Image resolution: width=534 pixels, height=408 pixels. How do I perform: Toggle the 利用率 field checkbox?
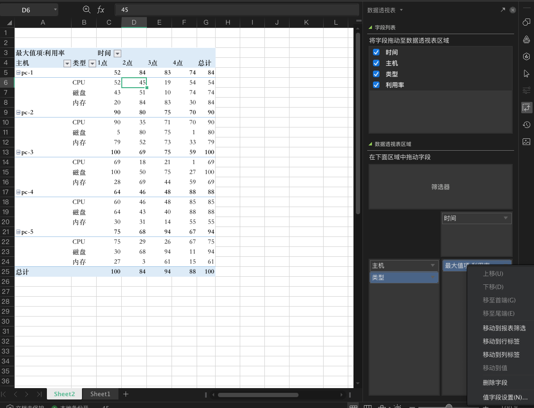point(376,85)
